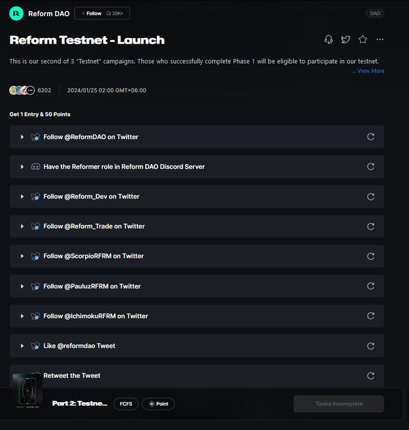Expand the Follow @ReformDAO task arrow
409x430 pixels.
point(22,137)
